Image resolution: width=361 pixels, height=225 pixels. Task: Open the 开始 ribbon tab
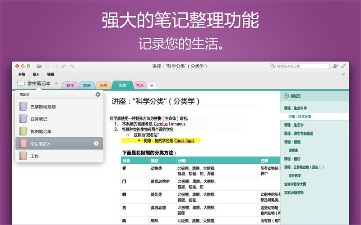22,74
